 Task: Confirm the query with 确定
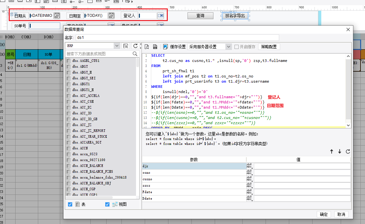[x=324, y=215]
